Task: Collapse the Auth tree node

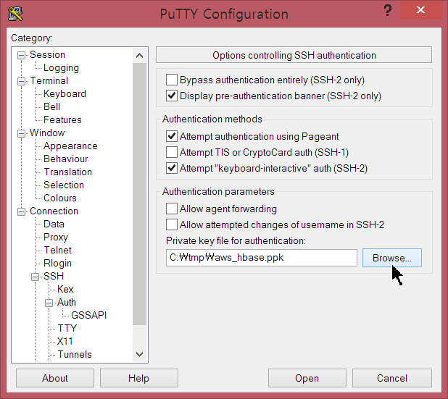Action: pyautogui.click(x=49, y=303)
